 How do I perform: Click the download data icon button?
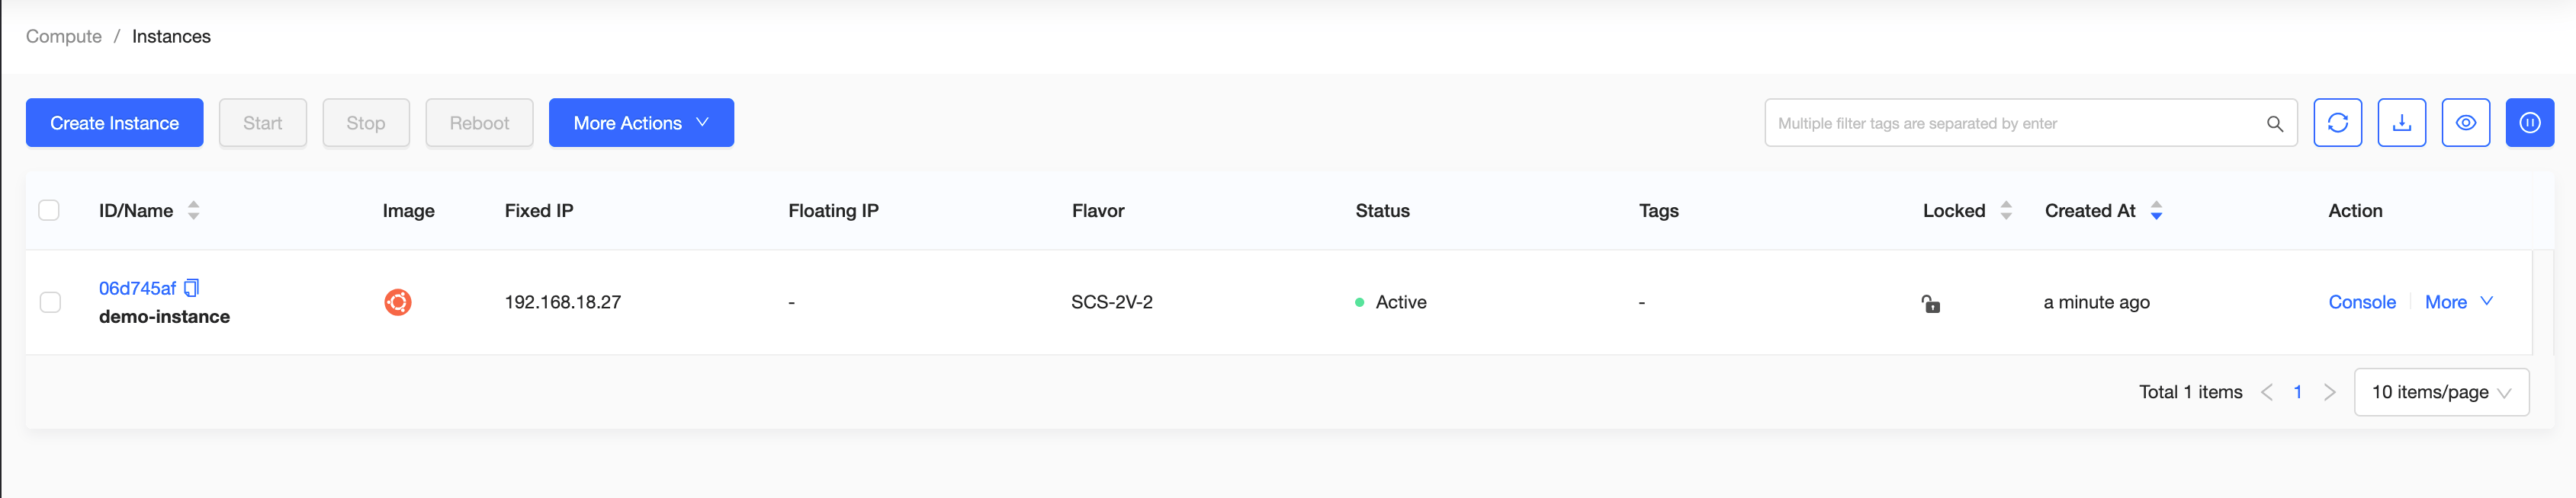(2401, 123)
